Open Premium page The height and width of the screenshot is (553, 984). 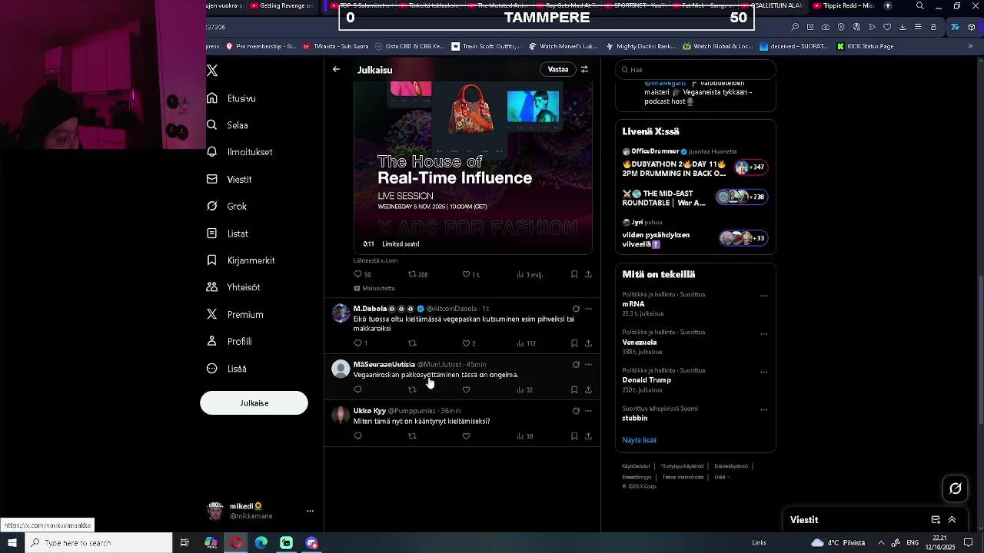[235, 314]
